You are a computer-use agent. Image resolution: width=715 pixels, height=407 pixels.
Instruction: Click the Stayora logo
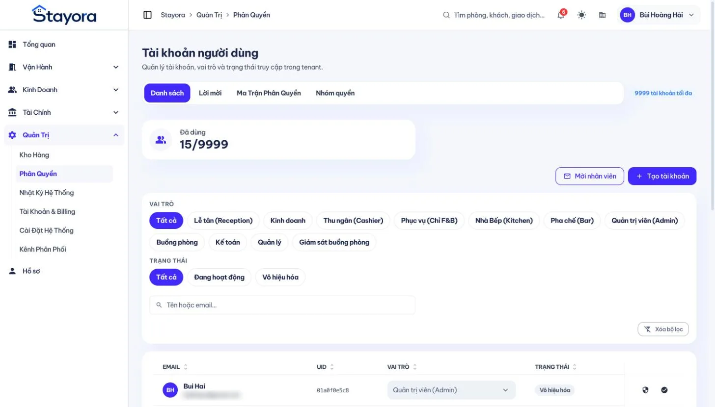tap(64, 15)
